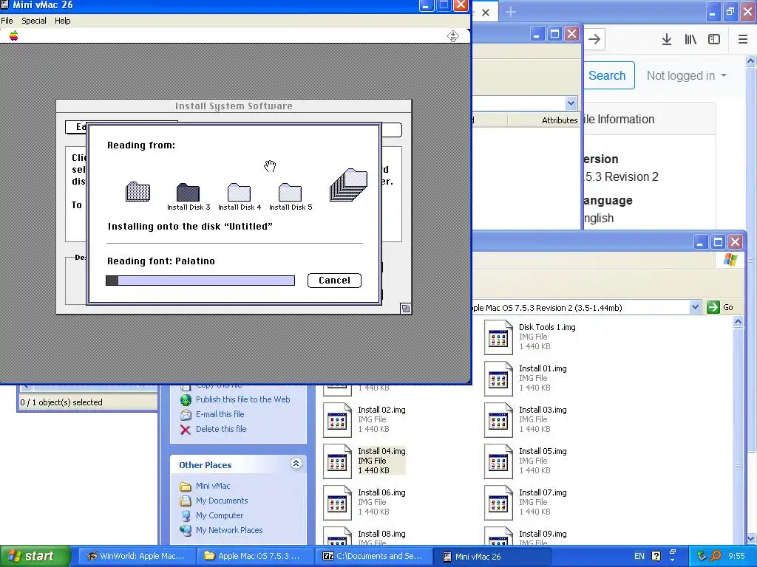Select Install 06.img file icon
Image resolution: width=757 pixels, height=567 pixels.
(x=337, y=504)
